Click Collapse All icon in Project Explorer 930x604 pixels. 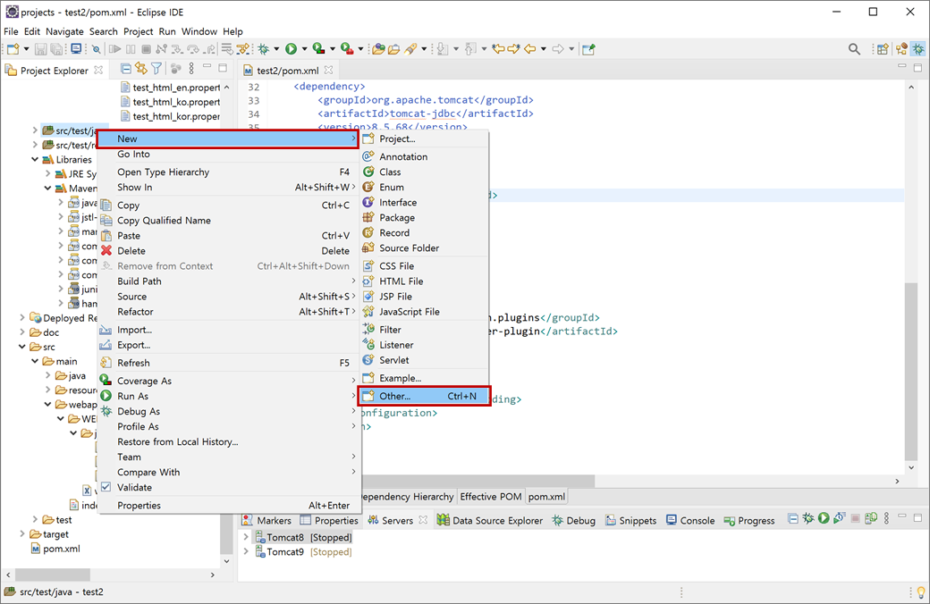tap(126, 70)
